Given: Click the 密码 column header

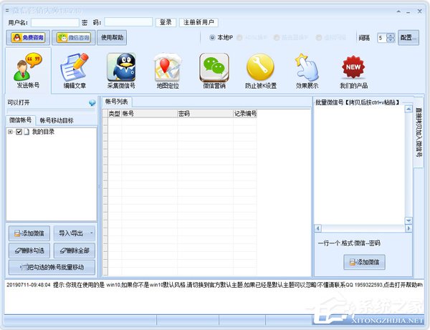Looking at the screenshot, I should pyautogui.click(x=205, y=113).
